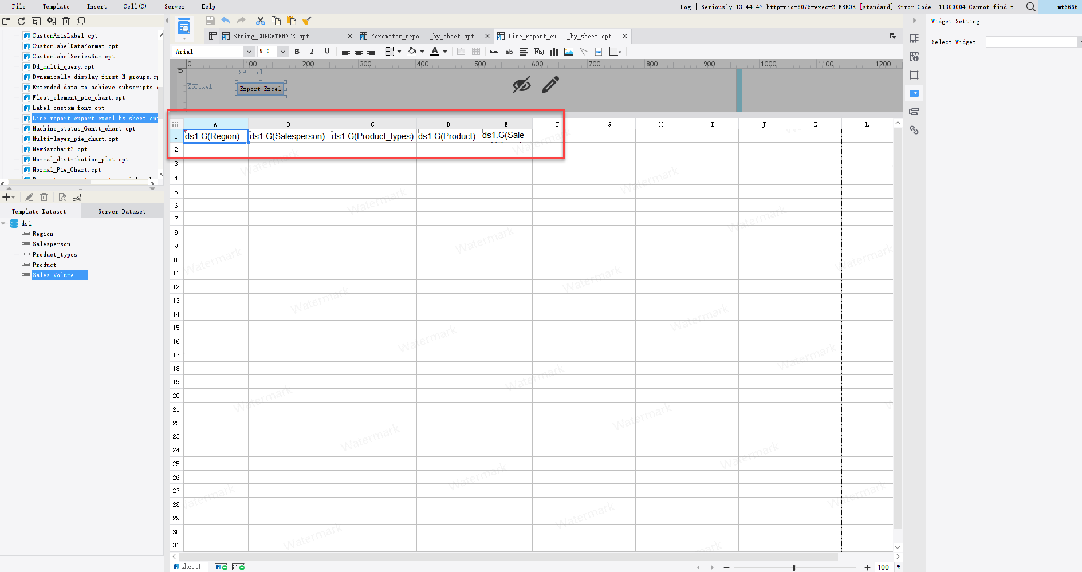Insert a chart from the toolbar

tap(553, 52)
